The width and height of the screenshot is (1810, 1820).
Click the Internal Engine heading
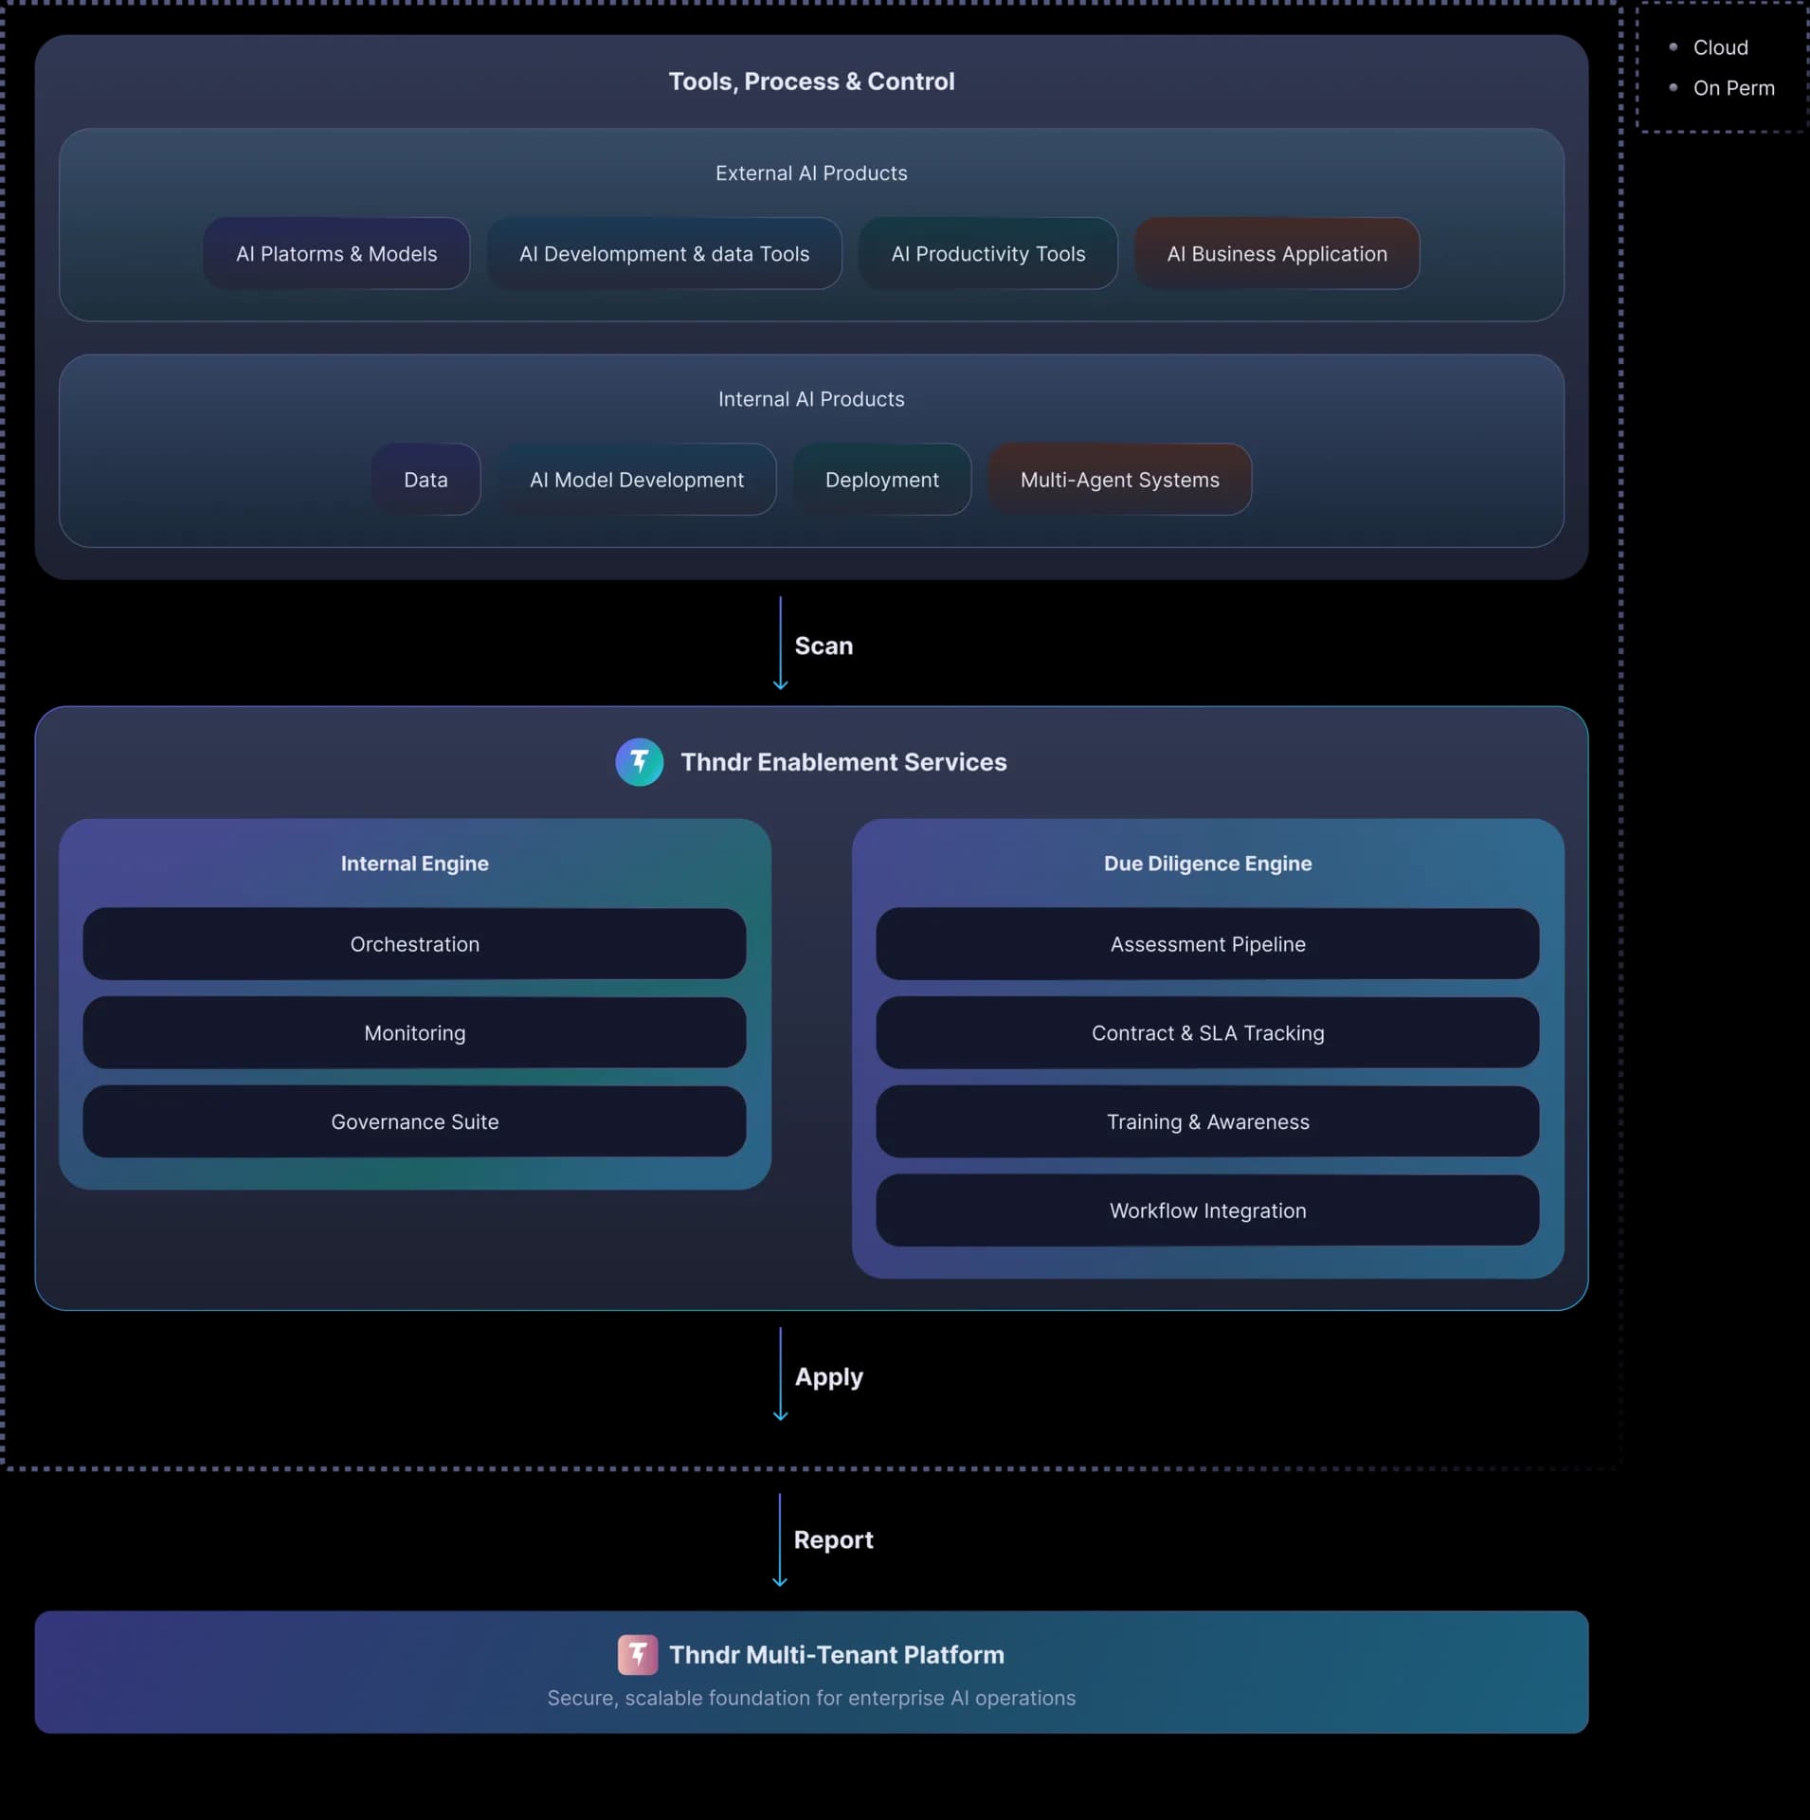tap(415, 864)
